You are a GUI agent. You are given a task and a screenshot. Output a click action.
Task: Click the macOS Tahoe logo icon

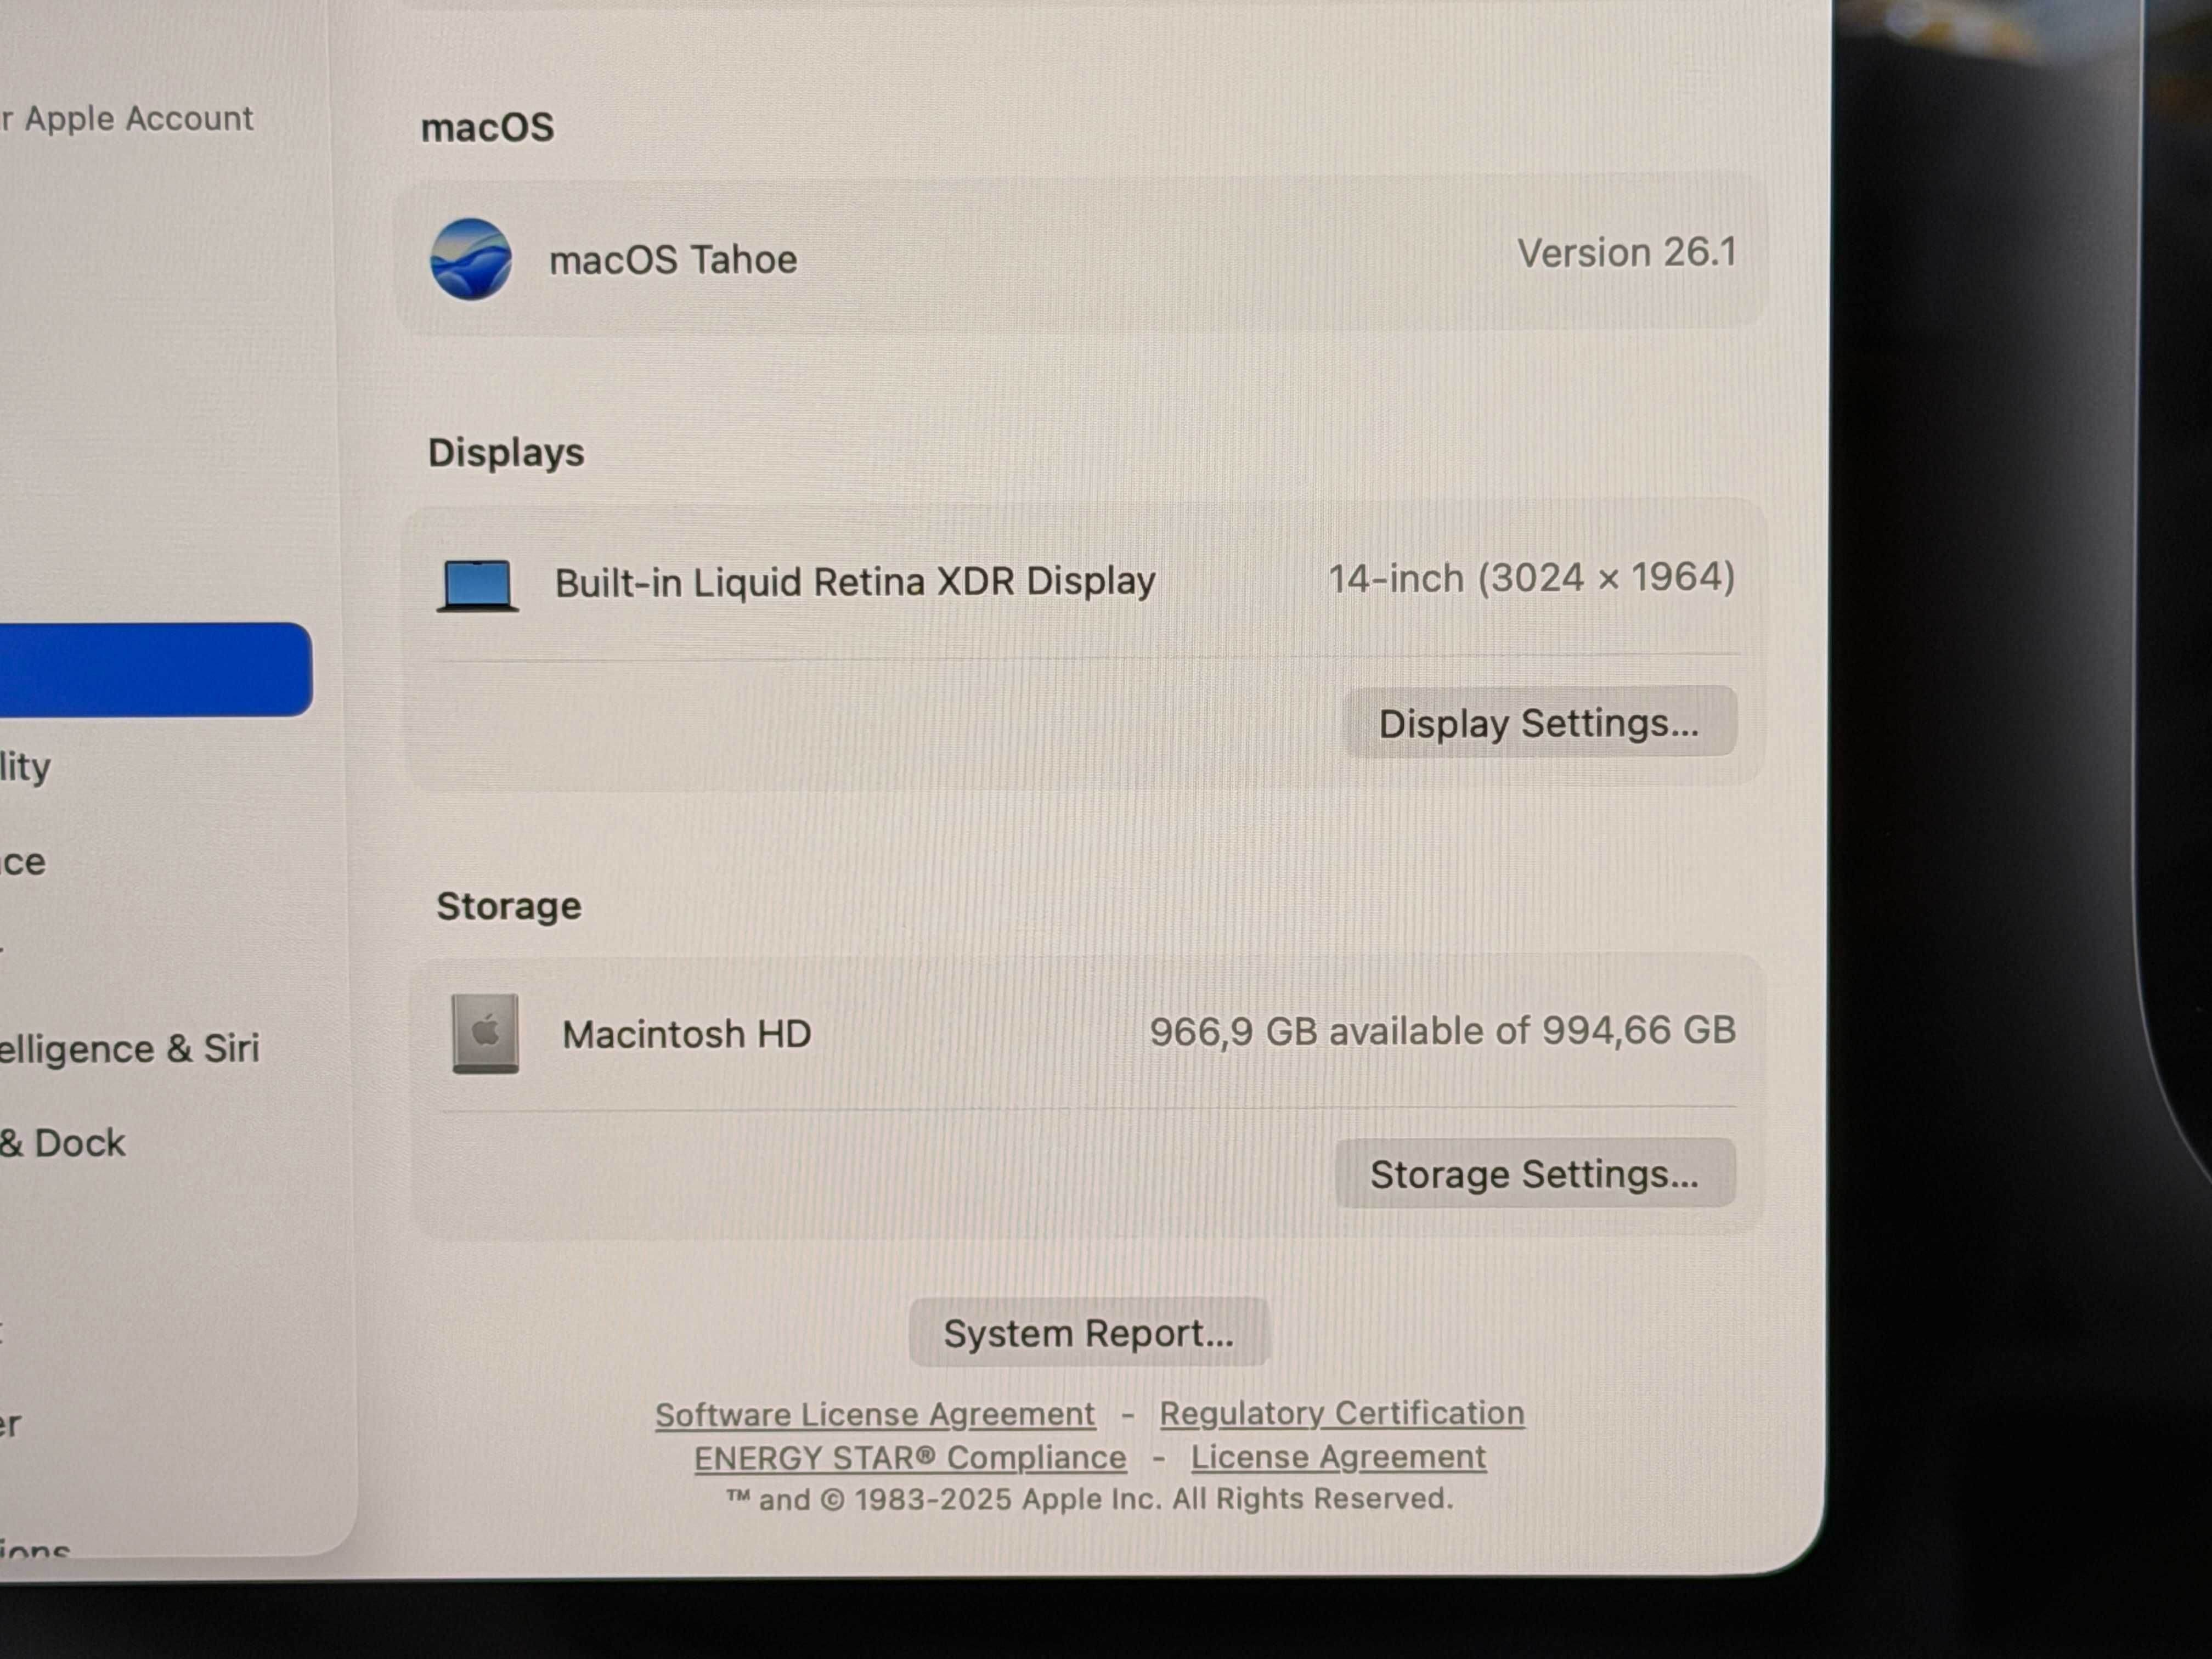point(471,259)
